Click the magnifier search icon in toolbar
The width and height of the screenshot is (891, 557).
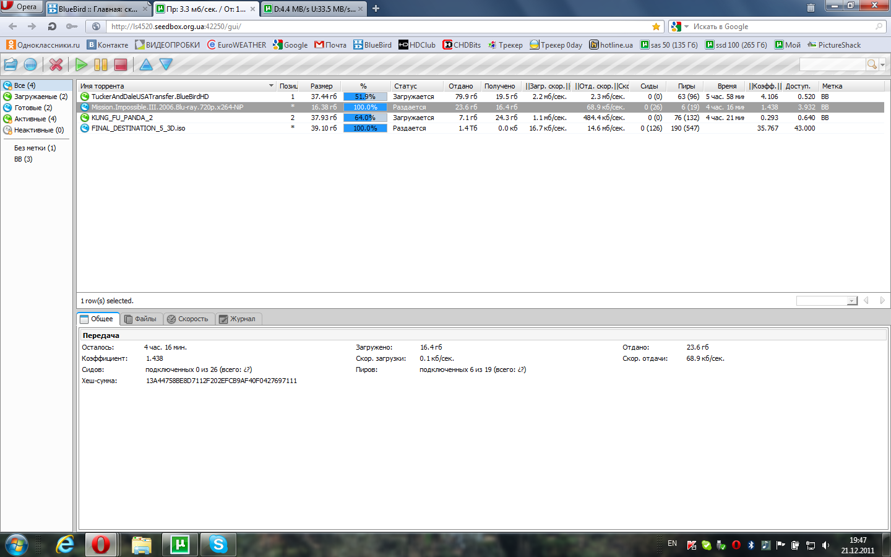tap(872, 64)
